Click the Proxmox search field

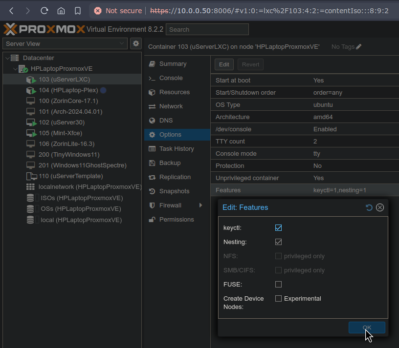pos(207,30)
